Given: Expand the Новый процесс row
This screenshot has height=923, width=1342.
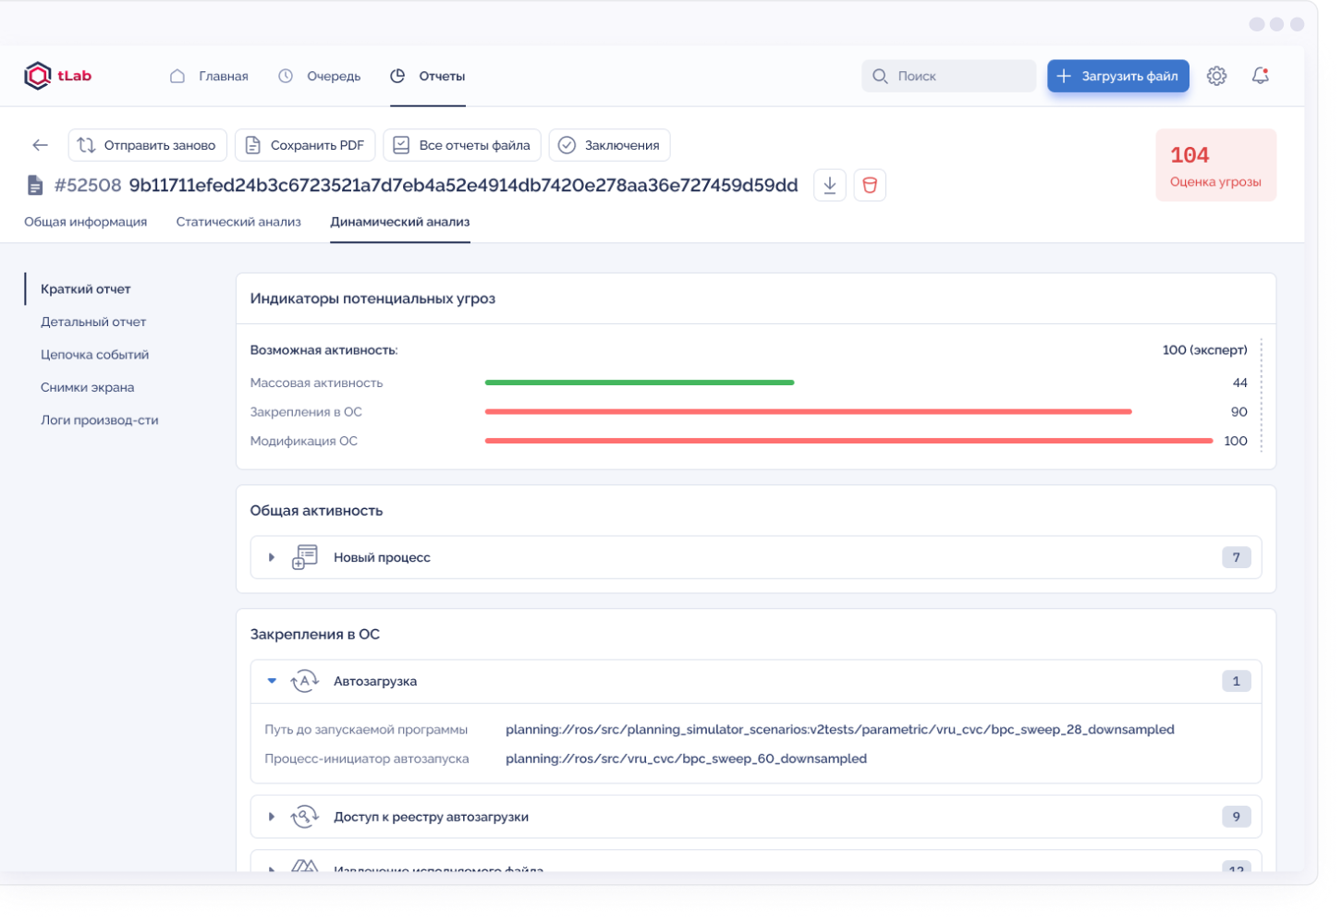Looking at the screenshot, I should (272, 557).
